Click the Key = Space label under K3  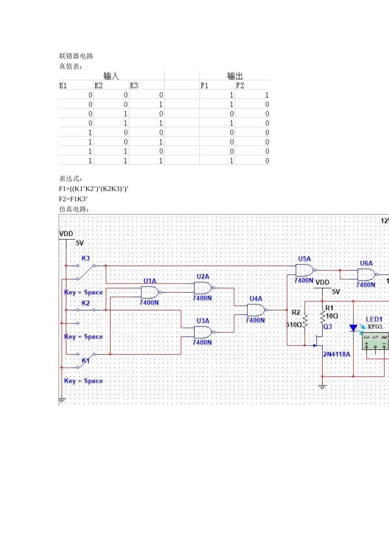click(x=84, y=292)
